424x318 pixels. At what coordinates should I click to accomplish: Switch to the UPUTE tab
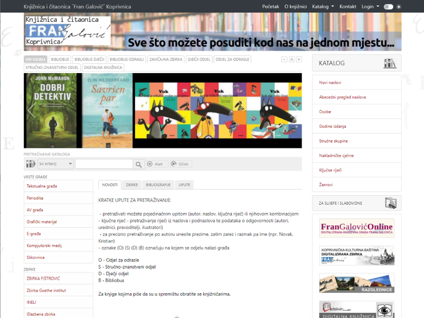[184, 185]
